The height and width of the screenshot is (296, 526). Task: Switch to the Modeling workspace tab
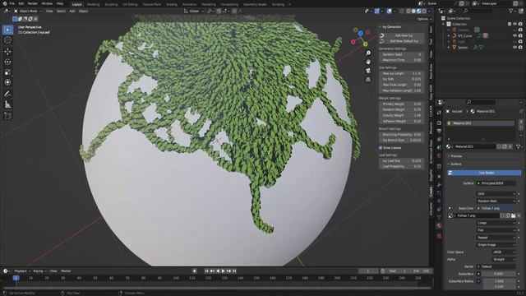[x=93, y=4]
